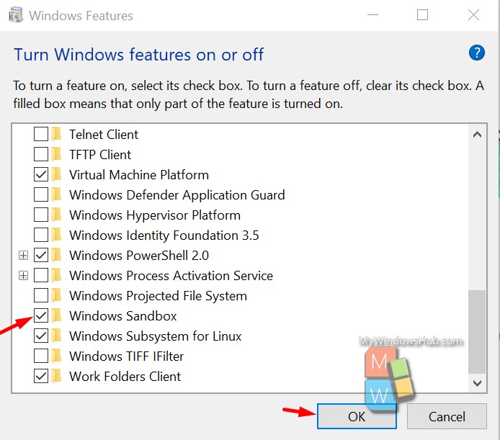Close the Windows Features dialog
Screen dimensions: 500x440
tap(473, 14)
